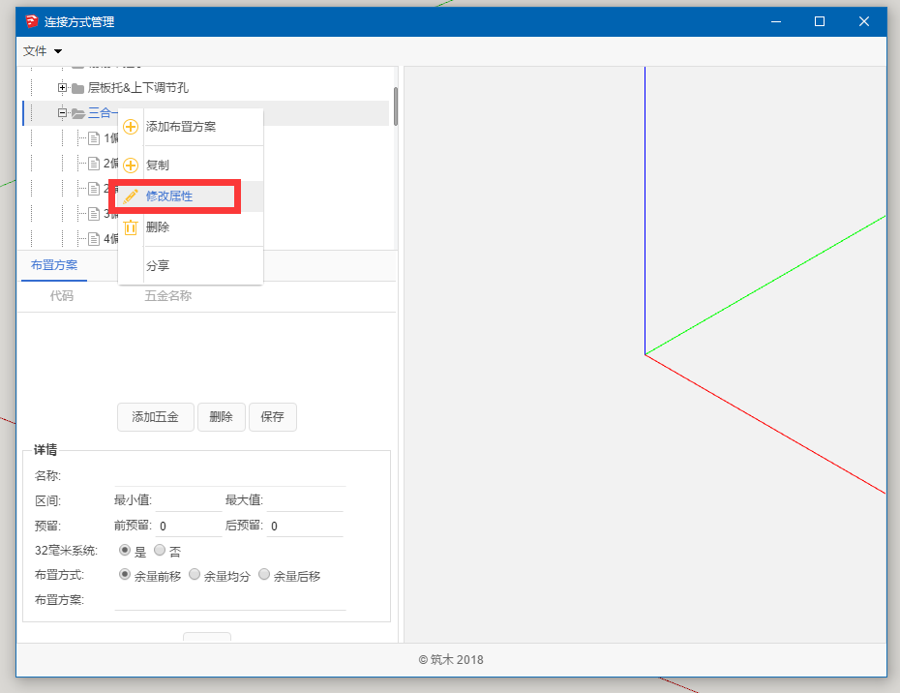Viewport: 900px width, 693px height.
Task: Switch to the 布置方案 tab
Action: (54, 265)
